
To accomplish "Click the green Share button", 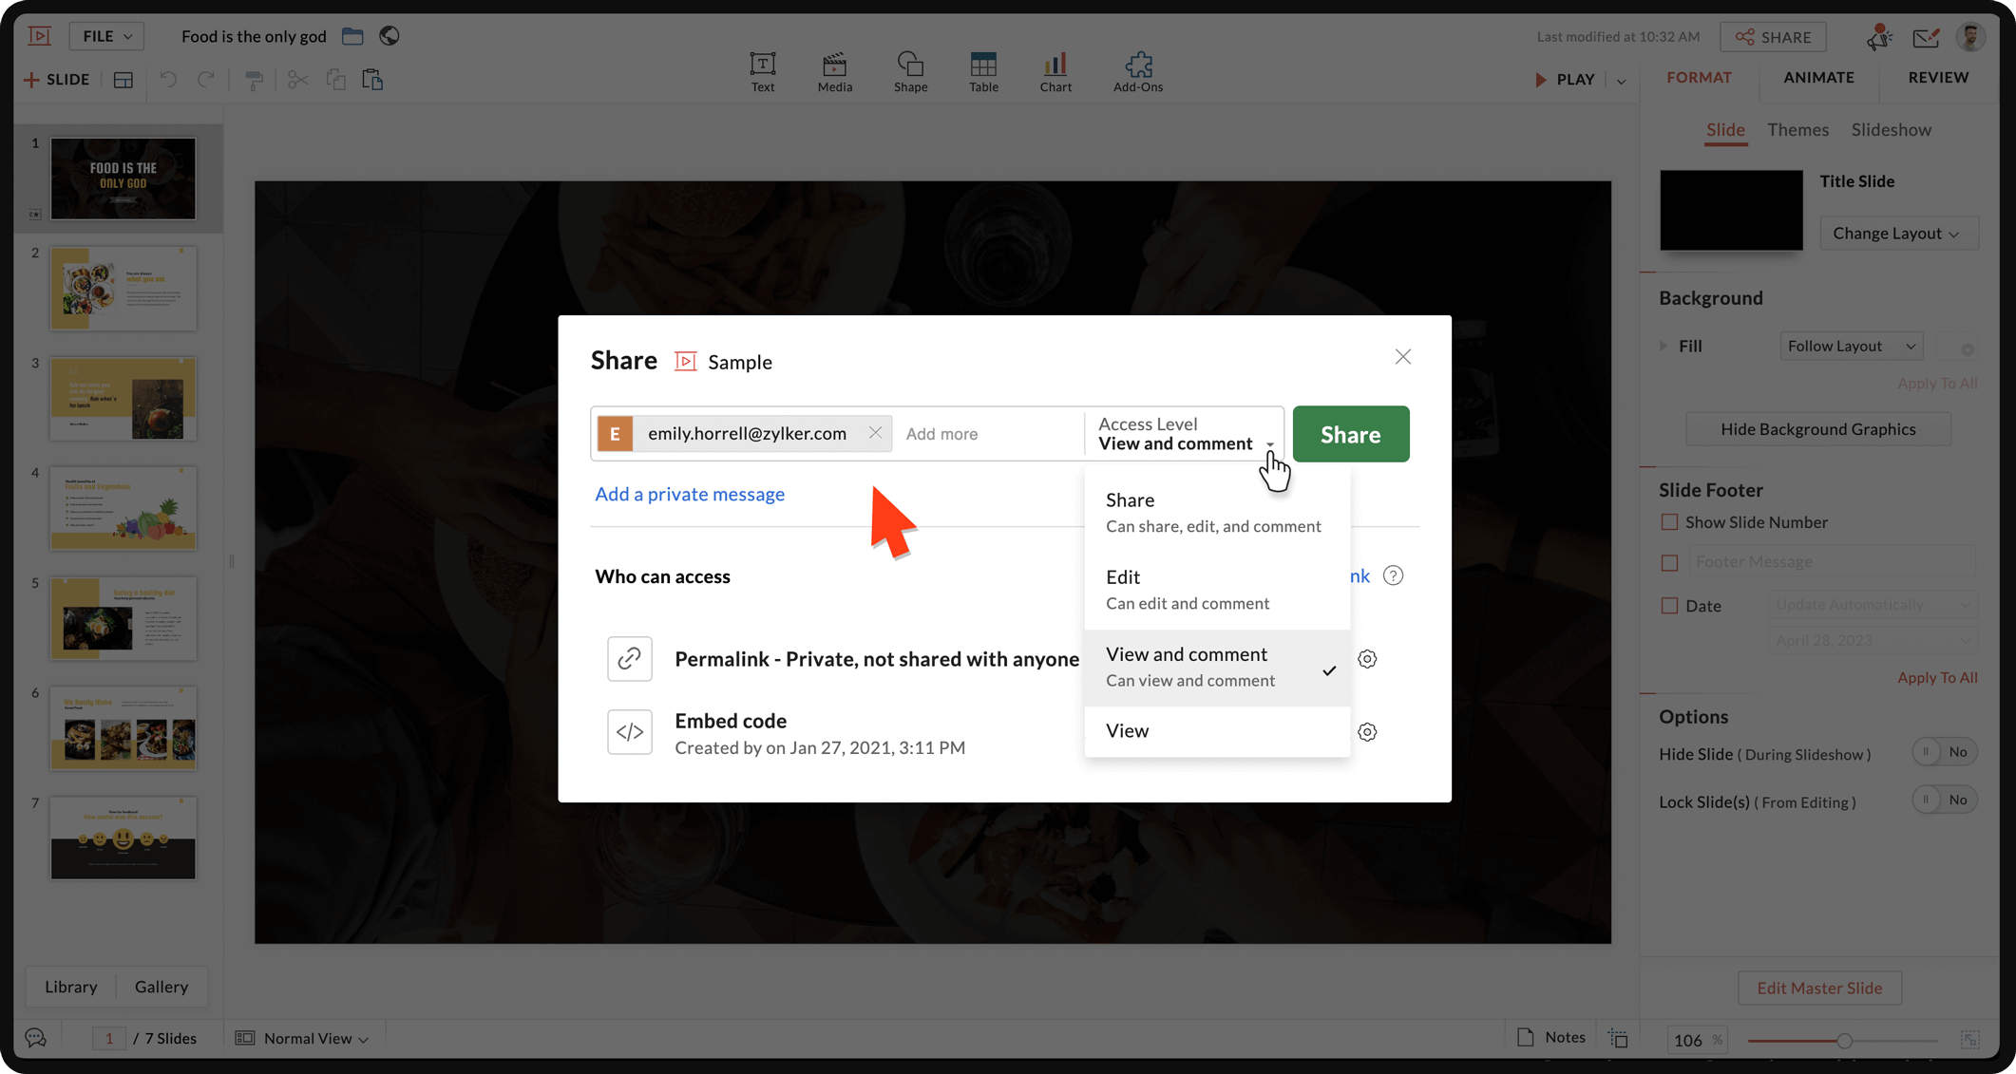I will coord(1350,434).
